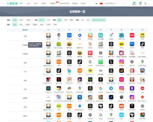The width and height of the screenshot is (153, 122).
Task: Open Keeta in the Hong Kong row
Action: [x=121, y=44]
